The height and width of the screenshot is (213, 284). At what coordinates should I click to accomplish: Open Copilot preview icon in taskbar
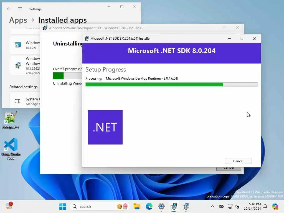click(275, 206)
